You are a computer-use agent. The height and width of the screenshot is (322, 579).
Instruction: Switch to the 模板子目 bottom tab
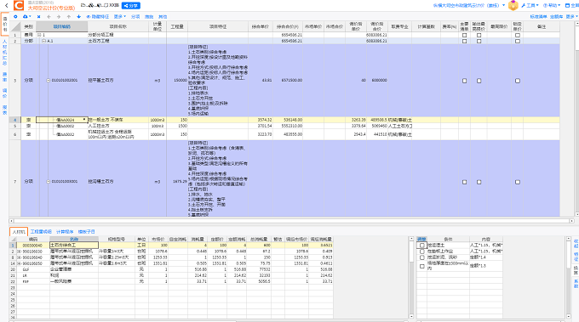[x=86, y=232]
